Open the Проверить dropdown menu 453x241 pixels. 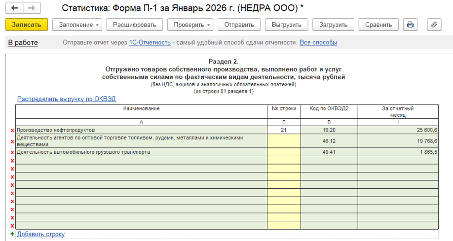[x=189, y=25]
